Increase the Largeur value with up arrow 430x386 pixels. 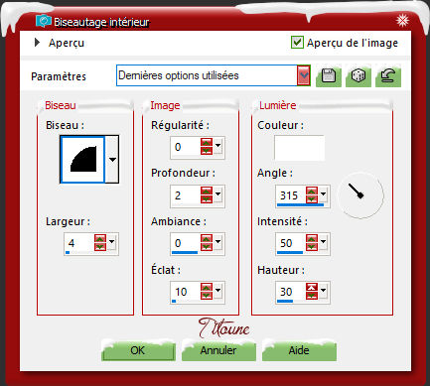100,238
